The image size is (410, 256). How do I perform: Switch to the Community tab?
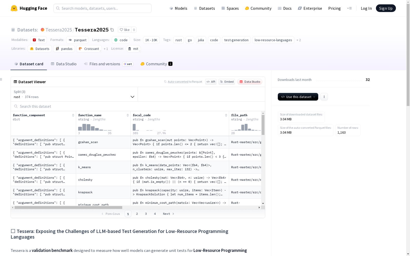pyautogui.click(x=156, y=64)
